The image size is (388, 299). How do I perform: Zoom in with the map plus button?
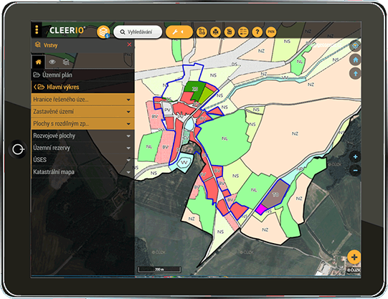(x=355, y=157)
